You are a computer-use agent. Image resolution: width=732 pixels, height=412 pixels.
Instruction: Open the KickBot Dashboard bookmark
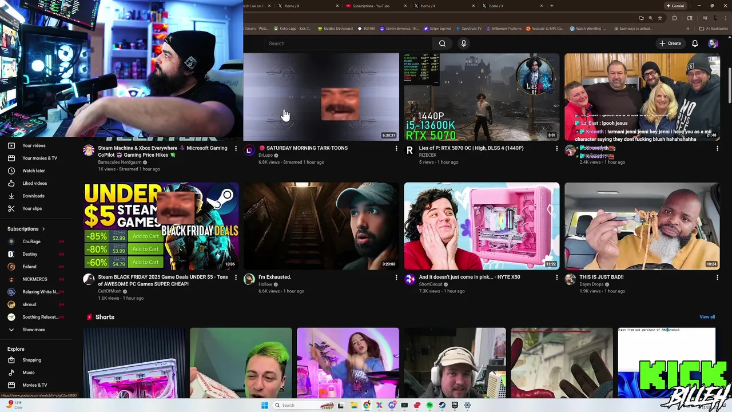pyautogui.click(x=334, y=29)
